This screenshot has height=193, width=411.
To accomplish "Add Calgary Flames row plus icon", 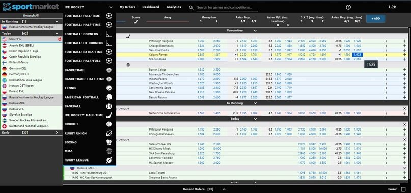I will coord(404,55).
